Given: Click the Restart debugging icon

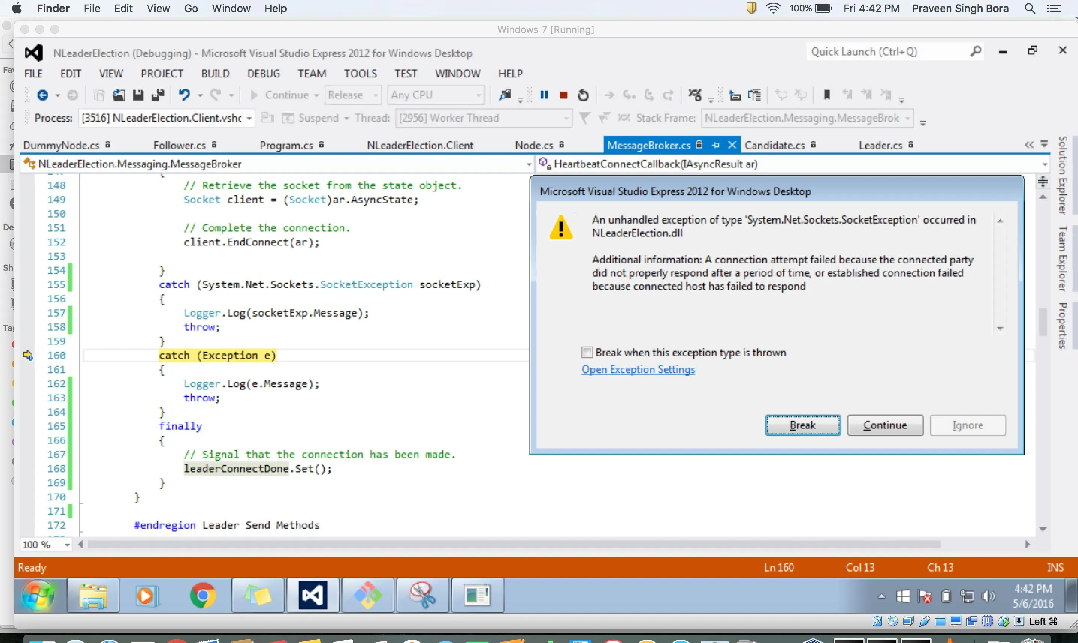Looking at the screenshot, I should [x=583, y=95].
